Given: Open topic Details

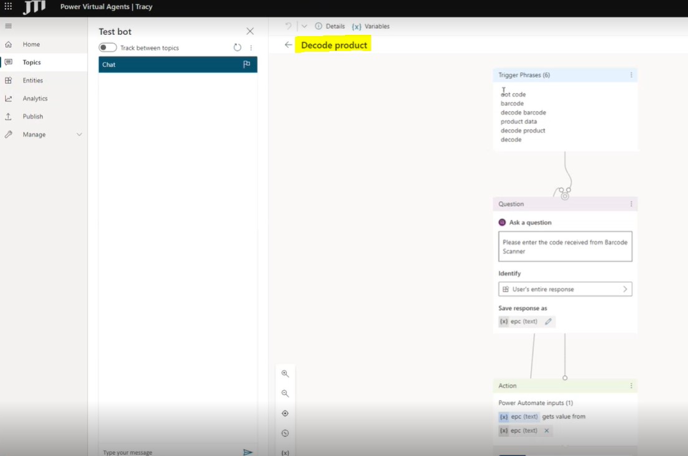Looking at the screenshot, I should click(330, 26).
